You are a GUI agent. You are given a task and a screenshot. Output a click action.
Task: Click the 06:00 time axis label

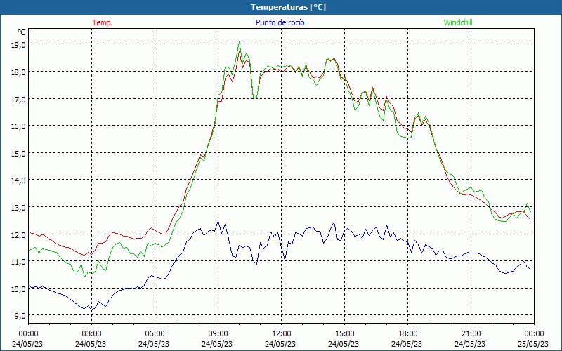point(155,334)
